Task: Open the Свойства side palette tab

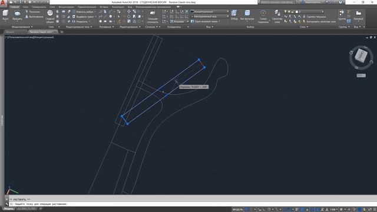Action: click(2, 120)
